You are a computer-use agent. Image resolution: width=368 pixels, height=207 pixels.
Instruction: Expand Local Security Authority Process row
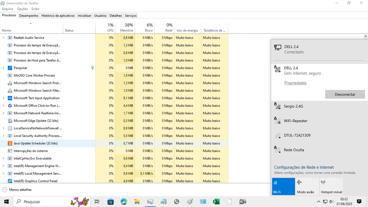click(3, 136)
